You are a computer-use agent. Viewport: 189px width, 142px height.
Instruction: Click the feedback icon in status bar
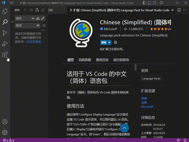178,140
